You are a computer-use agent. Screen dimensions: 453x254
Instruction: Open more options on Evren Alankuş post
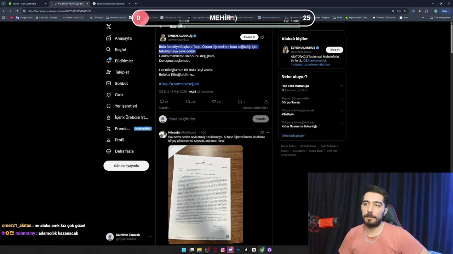click(267, 37)
